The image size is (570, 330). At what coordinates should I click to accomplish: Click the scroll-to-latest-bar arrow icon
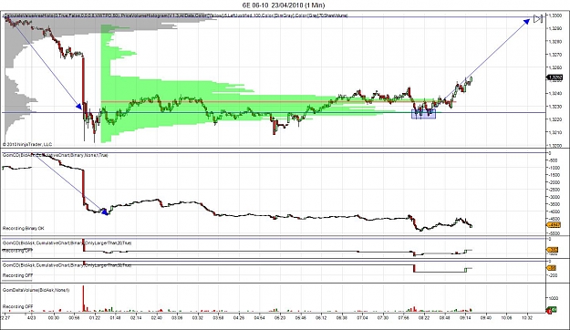(538, 18)
